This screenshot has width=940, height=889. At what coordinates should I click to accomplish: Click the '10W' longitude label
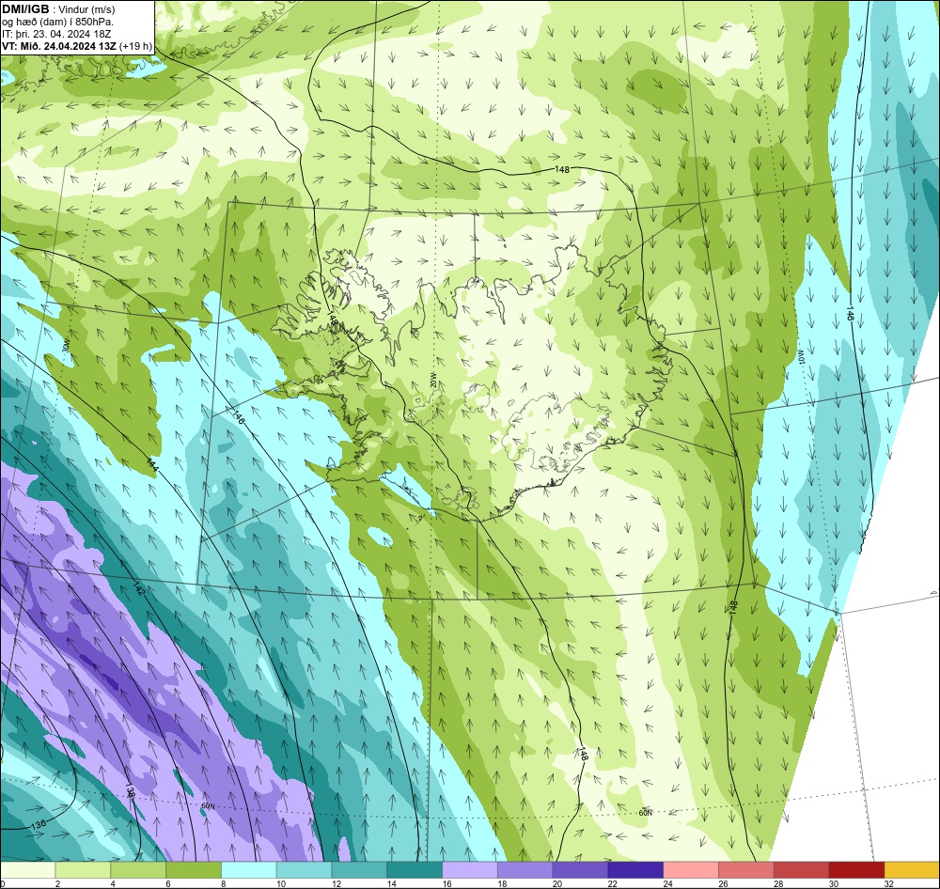[799, 356]
